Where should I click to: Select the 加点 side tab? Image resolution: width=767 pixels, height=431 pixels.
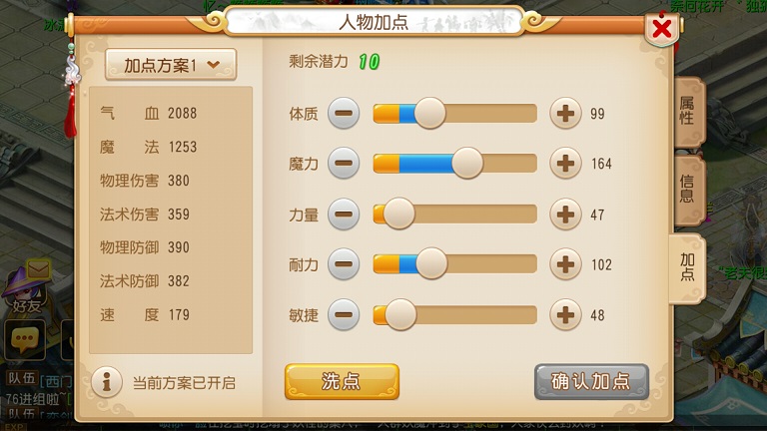click(687, 267)
